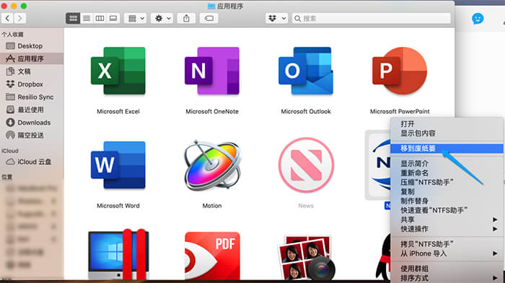Expand the 共享 submenu

pos(447,220)
